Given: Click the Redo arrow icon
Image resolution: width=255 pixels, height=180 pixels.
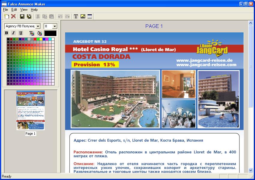Looking at the screenshot, I should [67, 16].
